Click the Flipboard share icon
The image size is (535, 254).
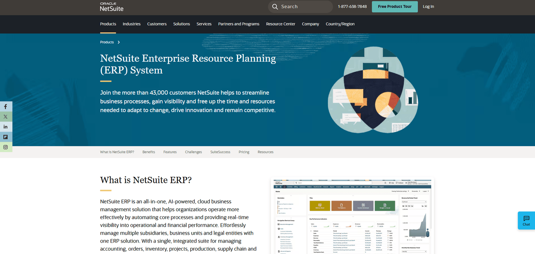point(6,137)
